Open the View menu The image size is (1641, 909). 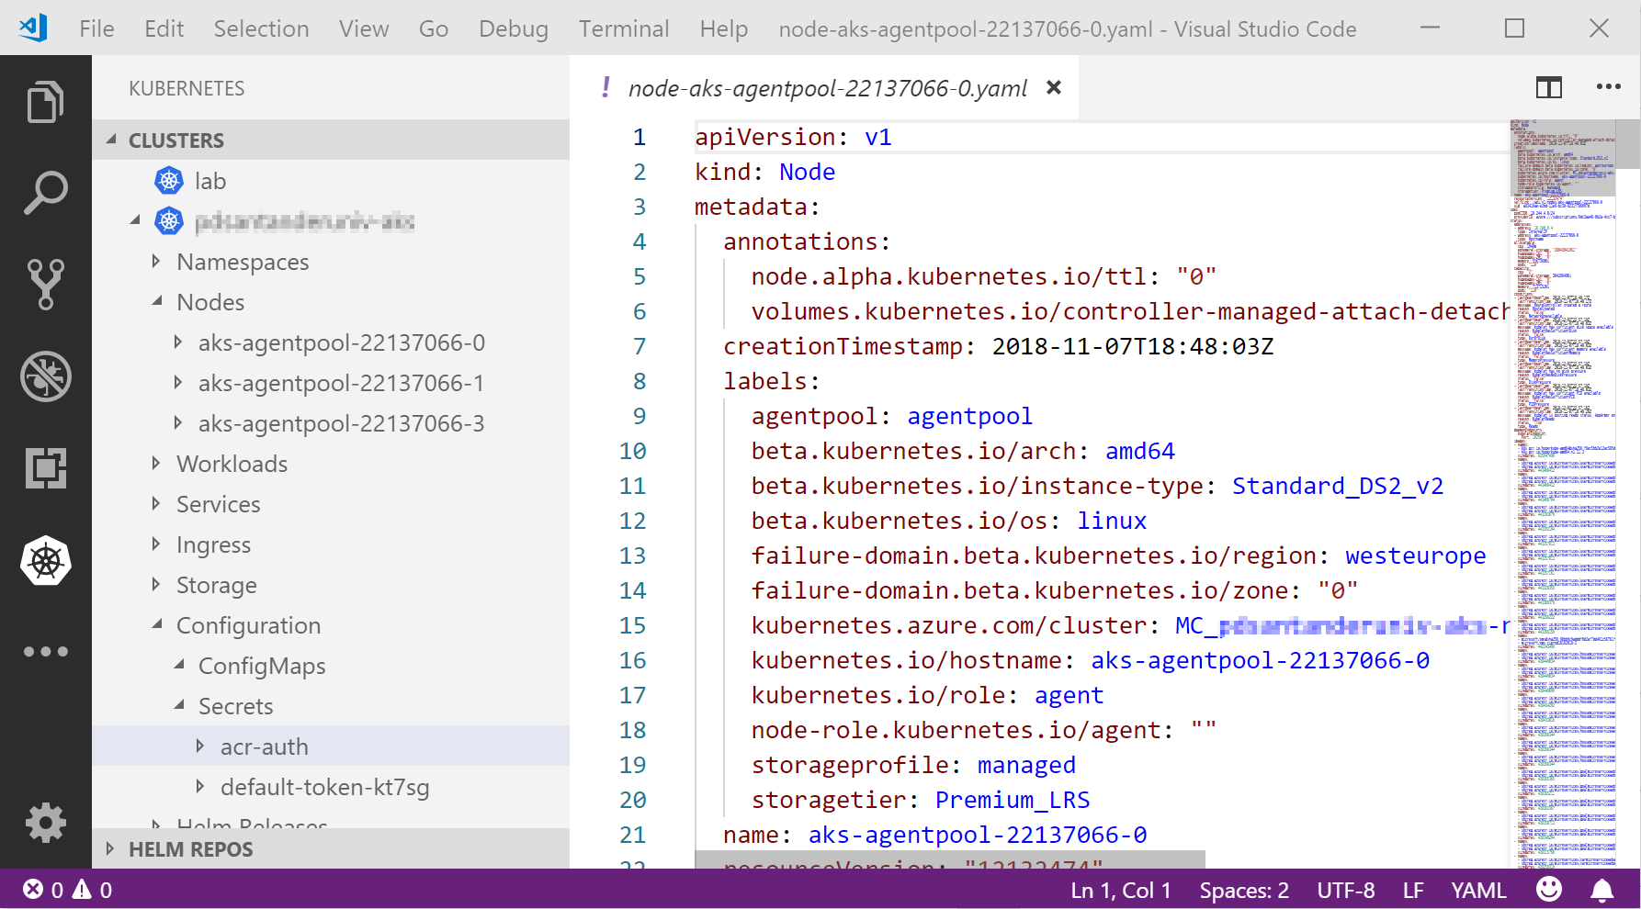(364, 28)
